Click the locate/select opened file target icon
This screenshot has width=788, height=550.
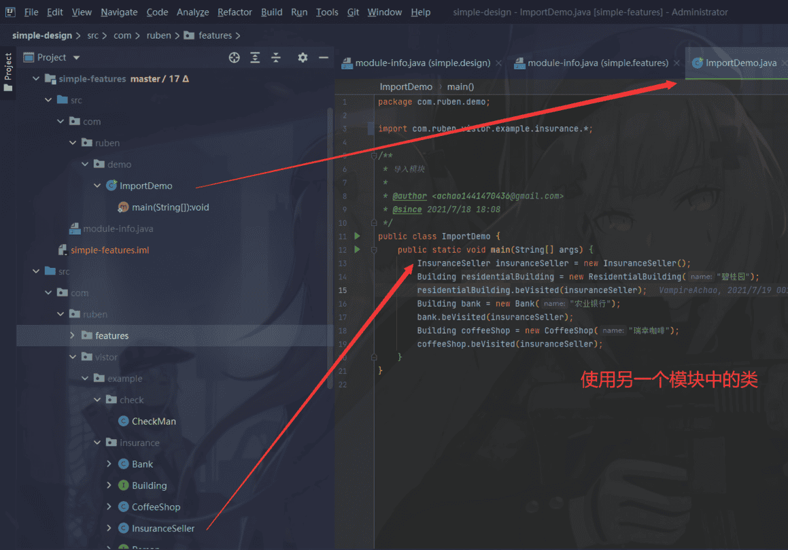tap(235, 58)
